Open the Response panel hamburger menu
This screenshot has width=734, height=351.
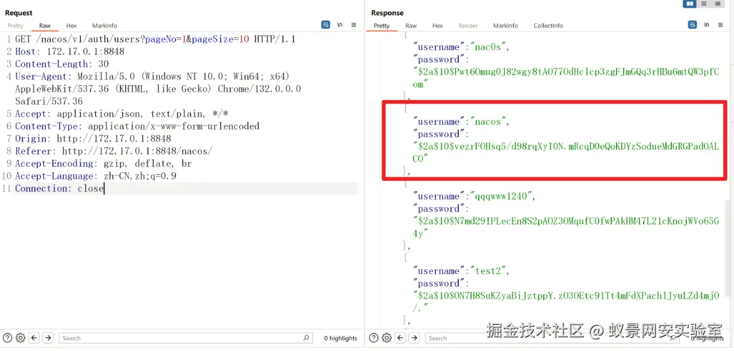point(720,25)
